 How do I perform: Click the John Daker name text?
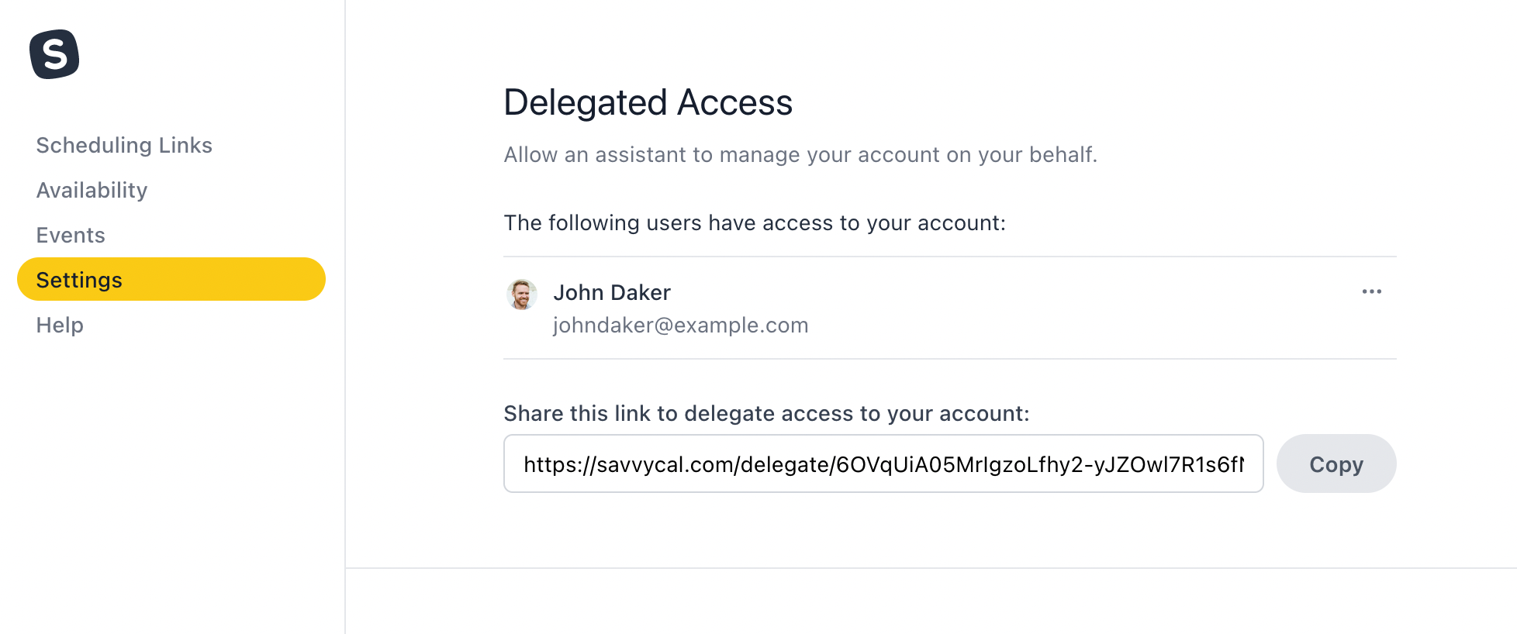pos(612,293)
